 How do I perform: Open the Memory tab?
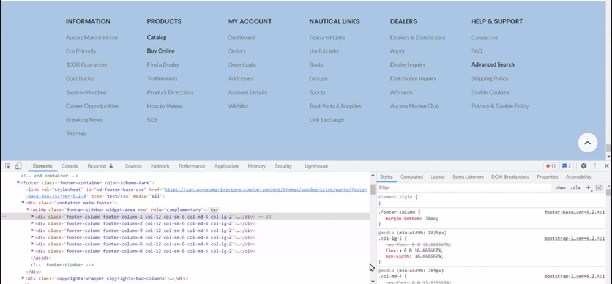[x=256, y=166]
